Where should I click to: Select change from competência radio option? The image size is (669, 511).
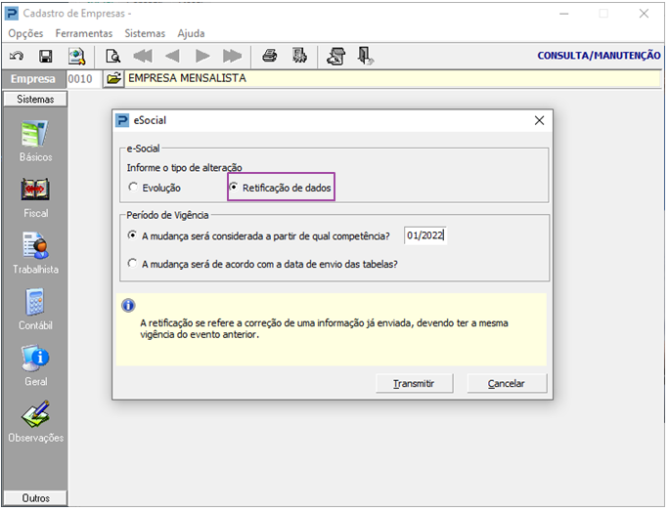[x=259, y=236]
